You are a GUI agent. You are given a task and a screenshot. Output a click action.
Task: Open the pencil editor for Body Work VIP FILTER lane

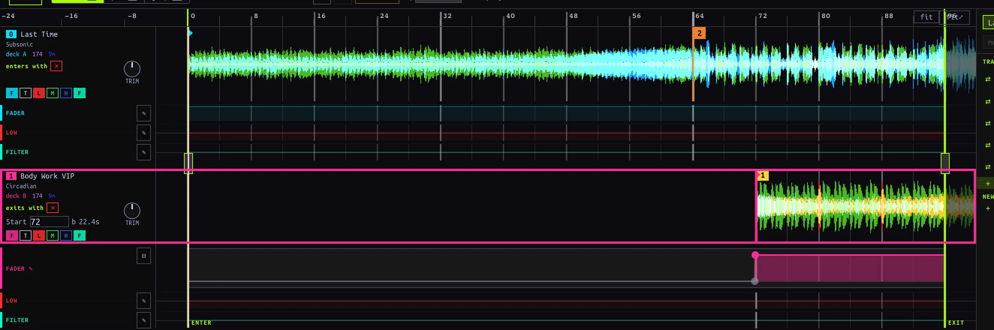click(x=143, y=320)
